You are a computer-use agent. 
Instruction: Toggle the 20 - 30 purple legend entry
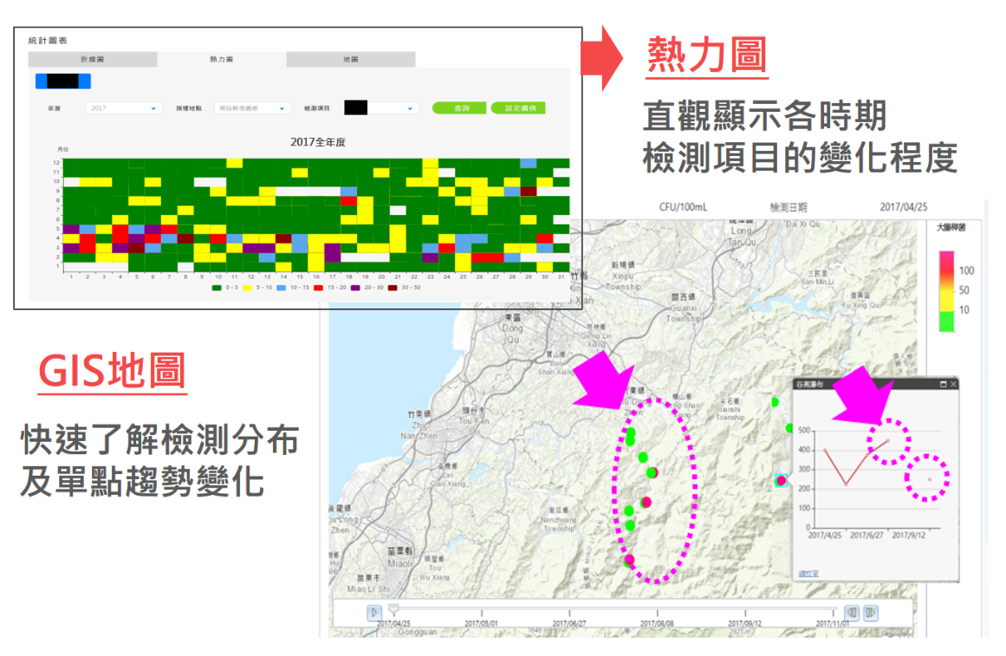pos(367,288)
